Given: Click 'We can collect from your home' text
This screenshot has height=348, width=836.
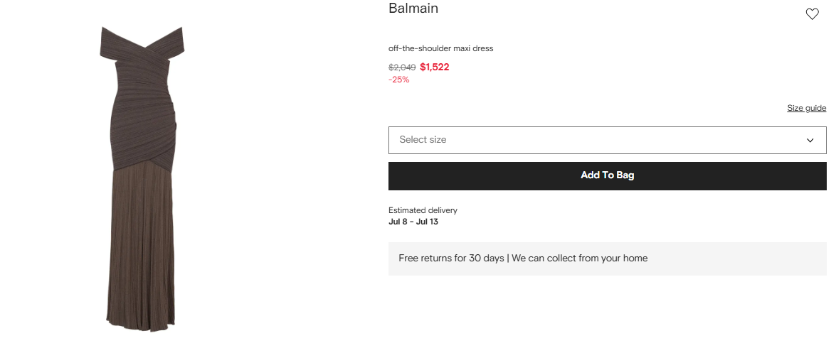Looking at the screenshot, I should [580, 259].
